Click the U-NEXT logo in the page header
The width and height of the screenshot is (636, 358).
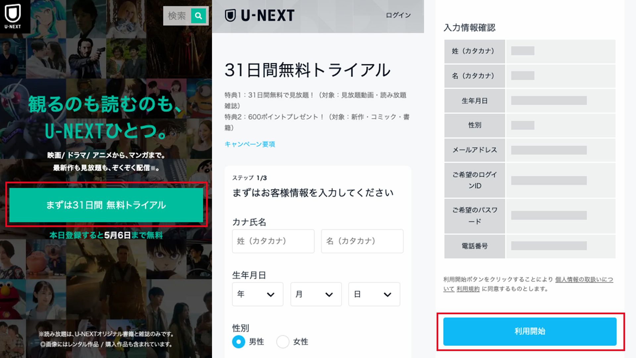[259, 15]
